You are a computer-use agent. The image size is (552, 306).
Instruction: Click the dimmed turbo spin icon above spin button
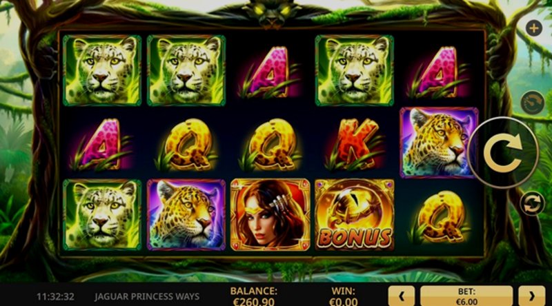coord(532,103)
